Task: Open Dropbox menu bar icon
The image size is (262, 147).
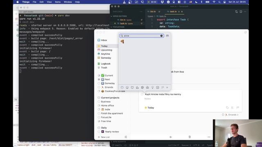Action: pos(162,2)
